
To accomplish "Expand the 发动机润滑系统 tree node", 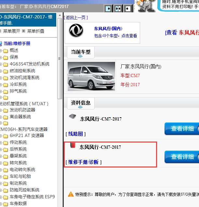I will [1, 78].
